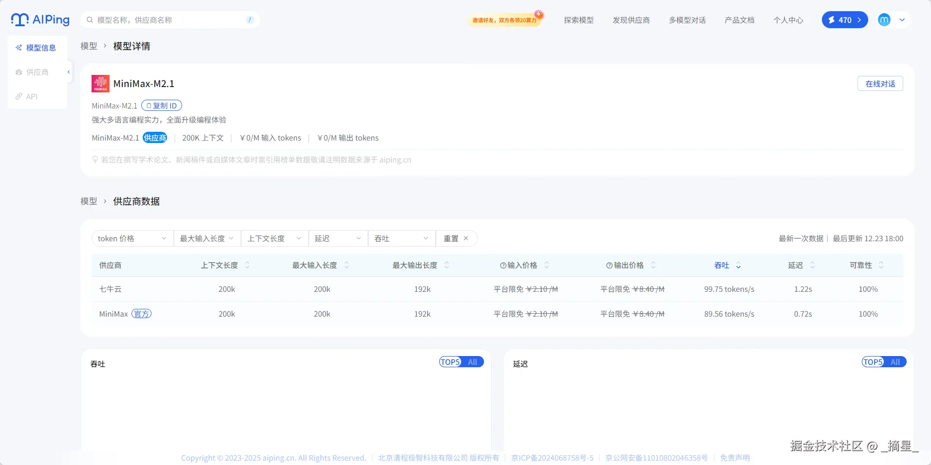931x465 pixels.
Task: Focus the model search input field
Action: pos(170,20)
